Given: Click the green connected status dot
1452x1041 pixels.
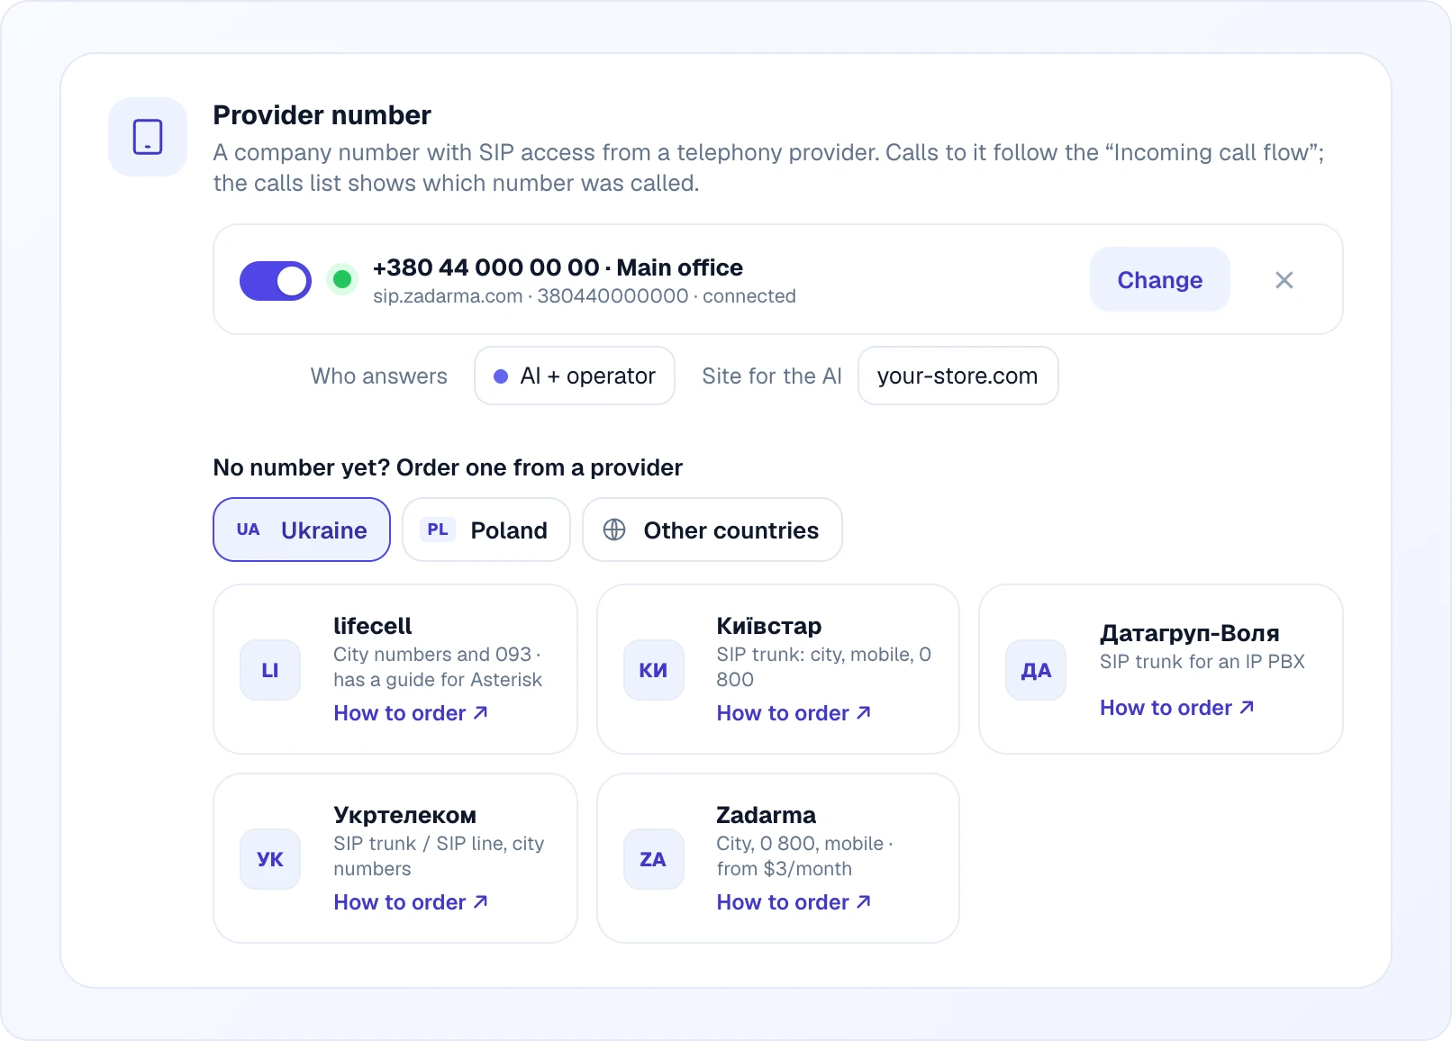Looking at the screenshot, I should [342, 280].
